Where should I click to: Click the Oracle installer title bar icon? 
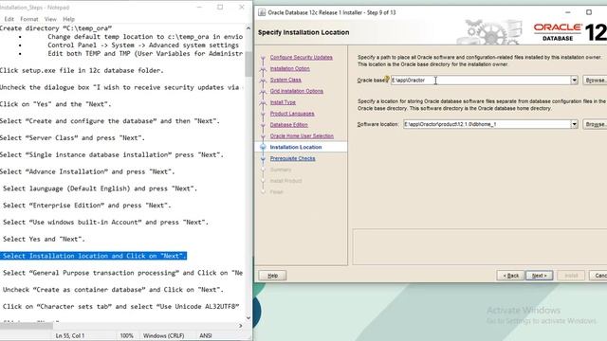pos(262,12)
